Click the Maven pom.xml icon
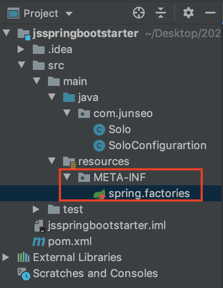223x288 pixels. [x=39, y=242]
